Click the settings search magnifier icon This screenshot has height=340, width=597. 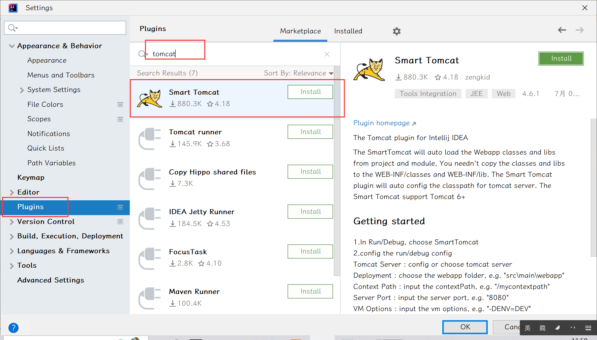pyautogui.click(x=12, y=28)
